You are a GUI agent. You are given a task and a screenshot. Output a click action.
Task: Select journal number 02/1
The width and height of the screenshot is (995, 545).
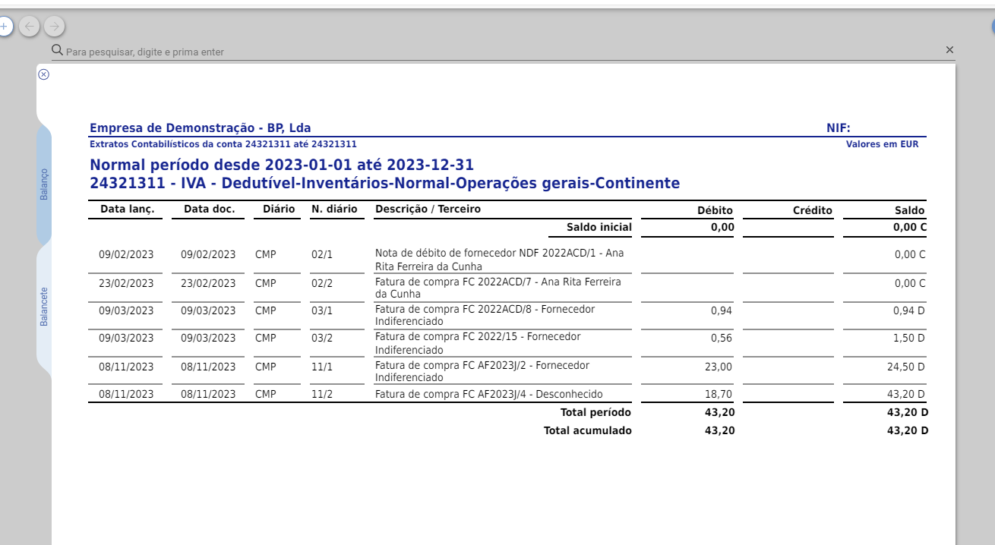[x=322, y=254]
